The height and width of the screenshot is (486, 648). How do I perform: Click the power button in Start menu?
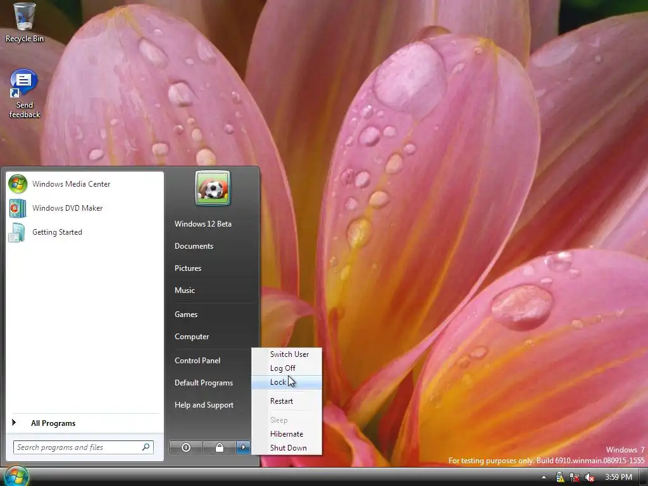click(x=185, y=447)
